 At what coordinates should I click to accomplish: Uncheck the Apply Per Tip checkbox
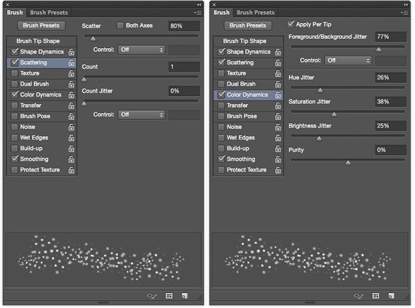tap(292, 25)
